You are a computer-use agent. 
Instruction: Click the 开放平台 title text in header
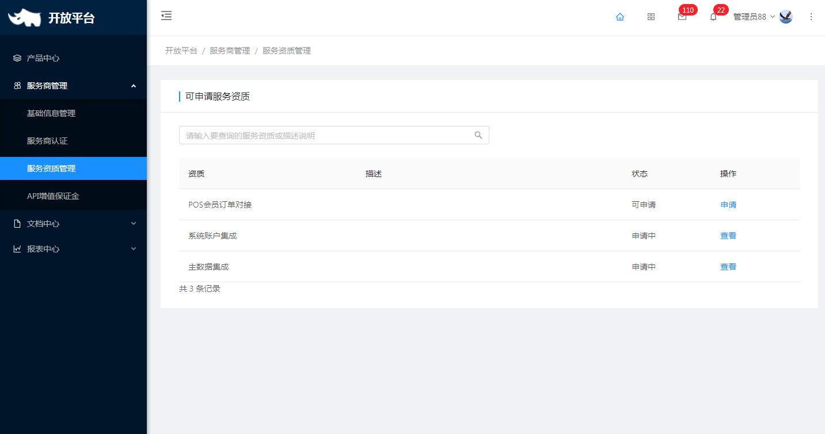point(71,18)
